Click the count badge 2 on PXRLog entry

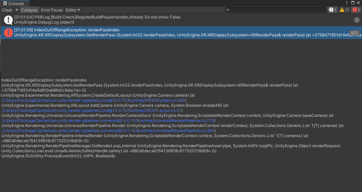(357, 20)
